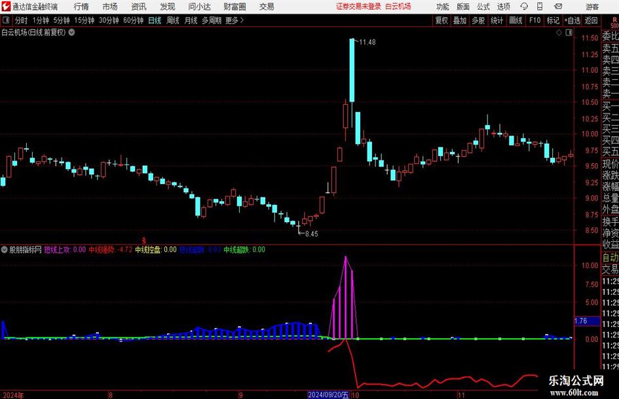Open the 发现 menu
619x399 pixels.
168,7
